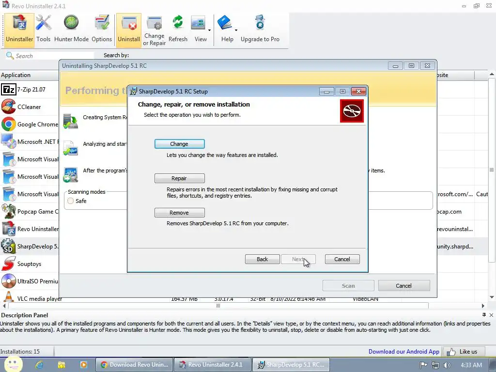
Task: Cancel the Revo uninstalling dialog
Action: [x=404, y=286]
